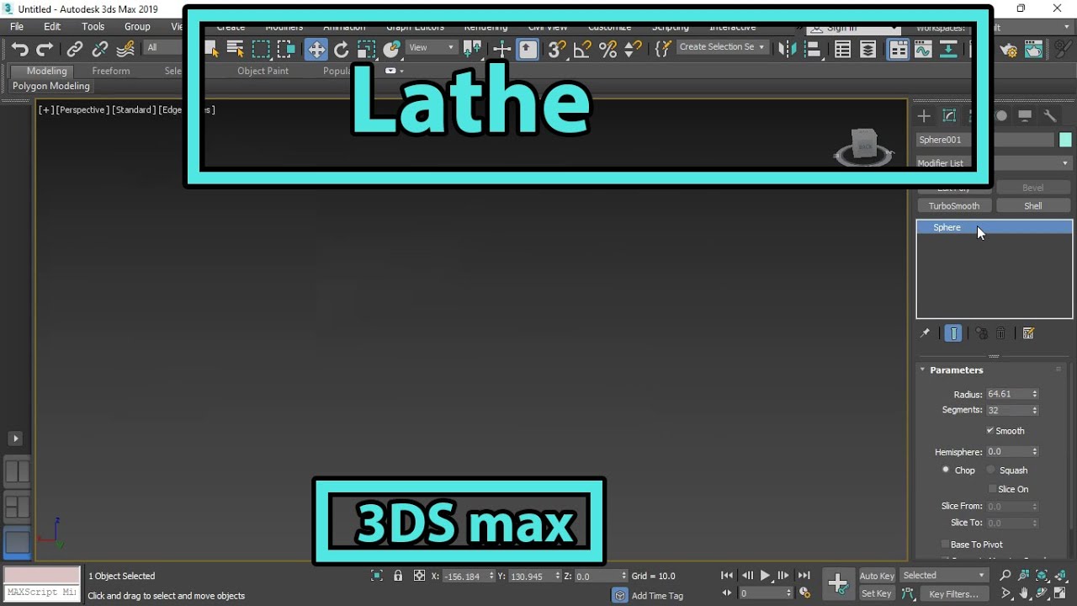Click the Maximize Viewport Toggle icon

1060,594
